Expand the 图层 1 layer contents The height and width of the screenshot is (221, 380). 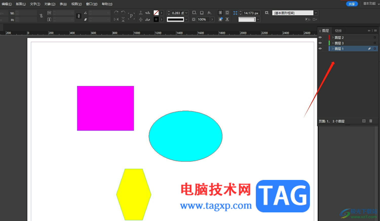tap(333, 49)
